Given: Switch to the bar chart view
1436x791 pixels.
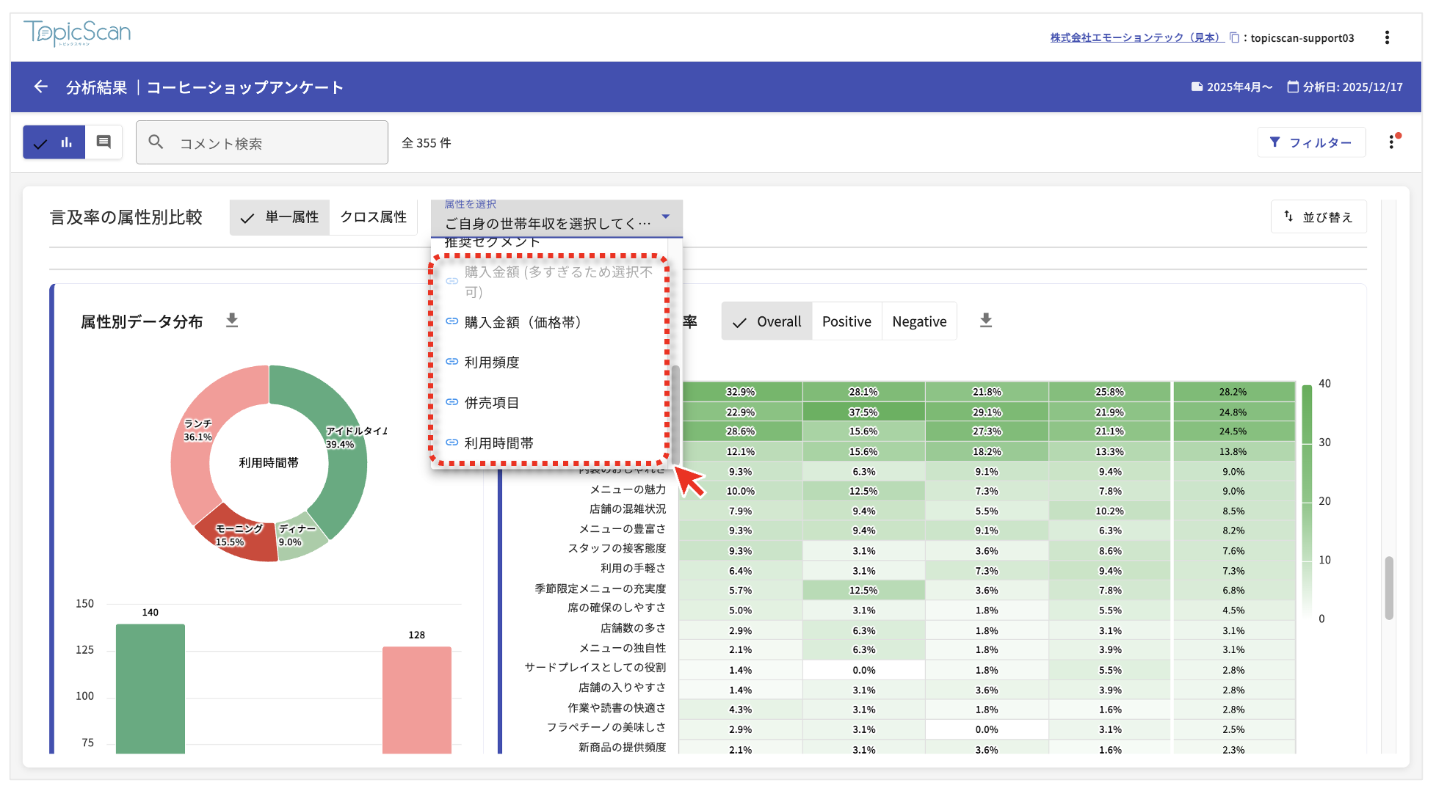Looking at the screenshot, I should pyautogui.click(x=54, y=142).
